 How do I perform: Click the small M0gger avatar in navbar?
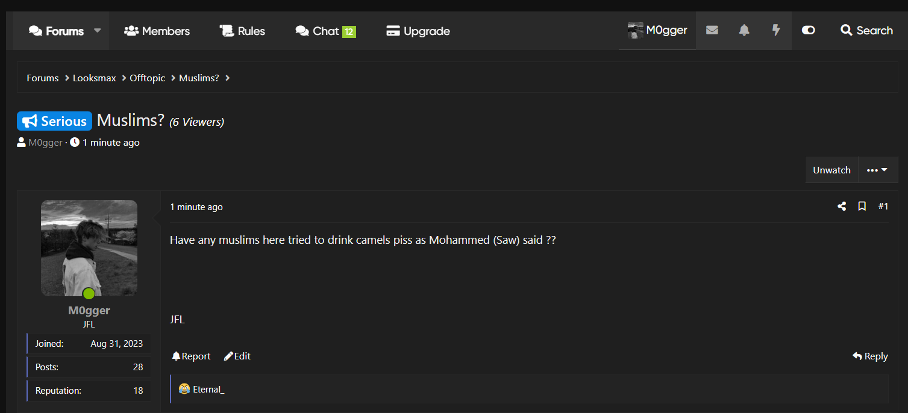(635, 31)
